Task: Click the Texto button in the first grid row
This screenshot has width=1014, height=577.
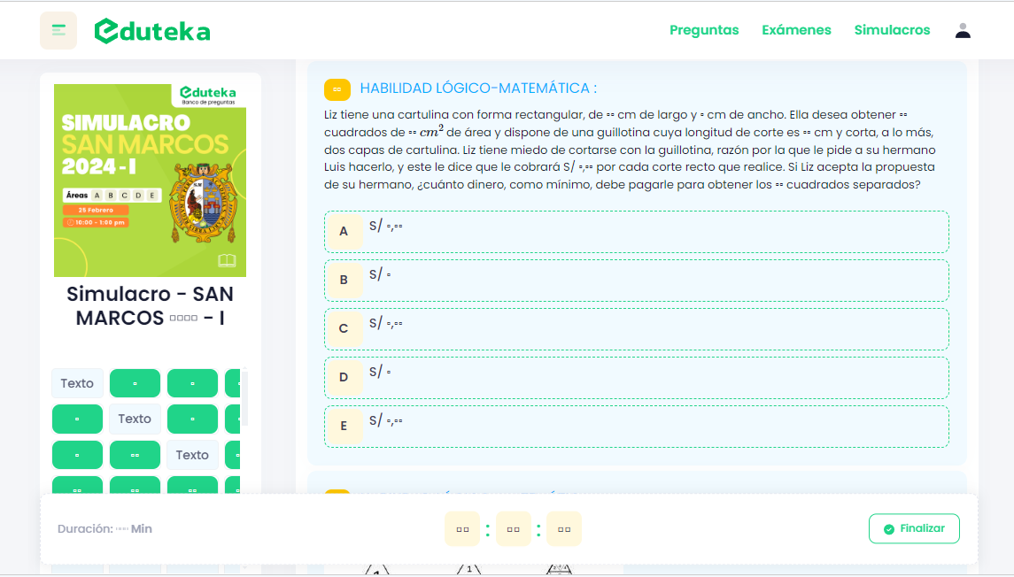Action: tap(77, 383)
